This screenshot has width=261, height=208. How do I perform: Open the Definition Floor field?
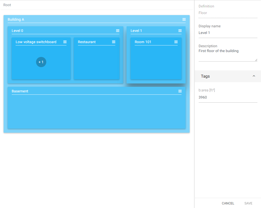tap(228, 13)
